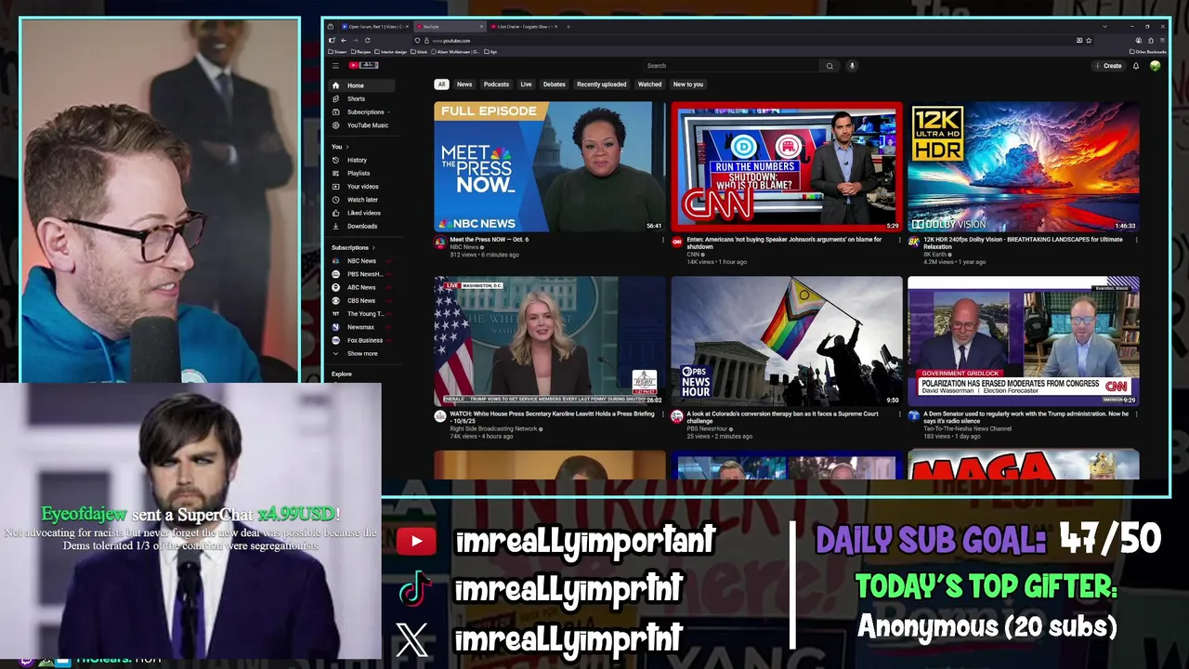Play the PBS News Hour flag thumbnail

point(787,341)
